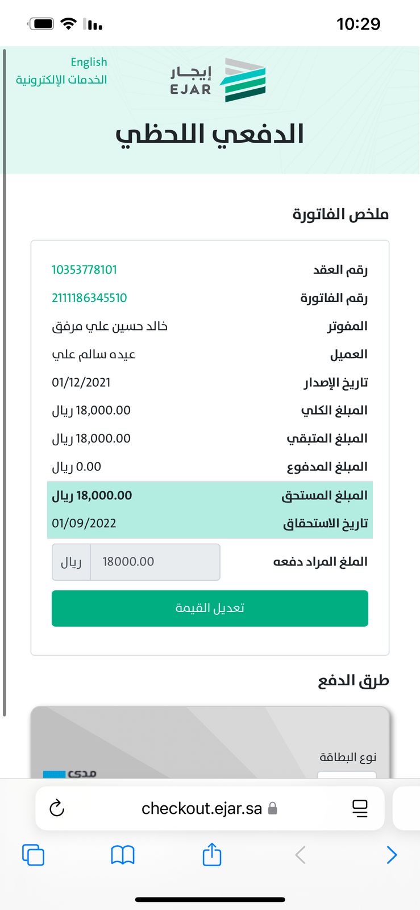Tap the Safari share icon
420x910 pixels.
[x=212, y=855]
